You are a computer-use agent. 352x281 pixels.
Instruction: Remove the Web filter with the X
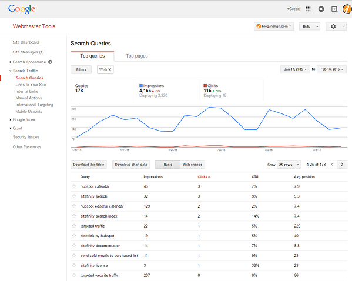click(x=110, y=69)
